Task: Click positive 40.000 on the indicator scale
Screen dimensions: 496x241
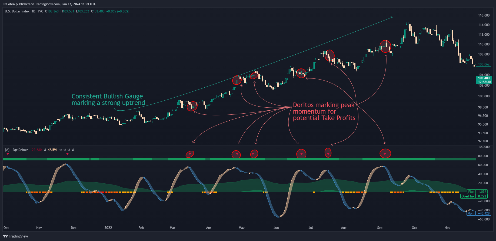Action: [483, 174]
